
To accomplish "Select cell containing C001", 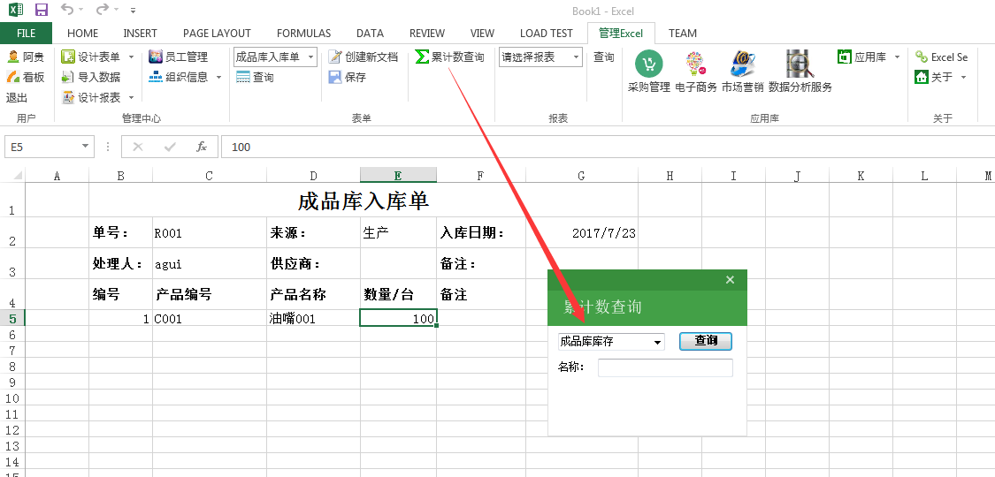I will pos(210,318).
